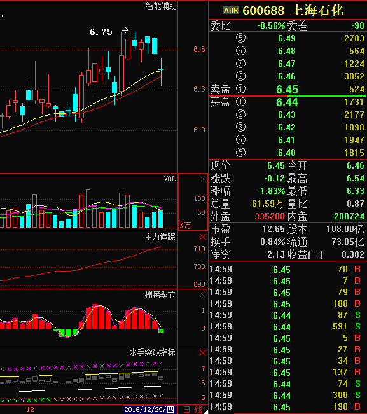The image size is (367, 414).
Task: Select sell level 1 price 6.45
Action: (x=287, y=90)
